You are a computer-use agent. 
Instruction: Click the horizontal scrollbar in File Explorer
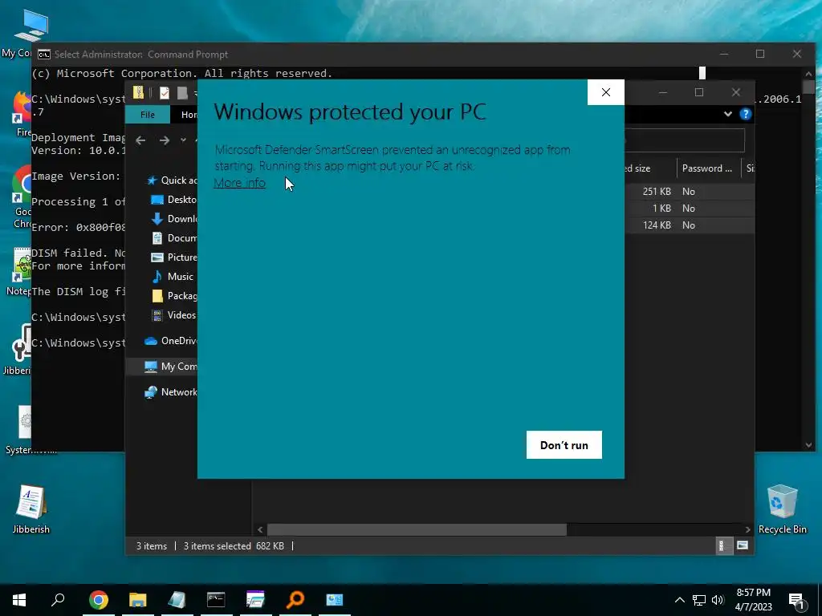(x=417, y=529)
